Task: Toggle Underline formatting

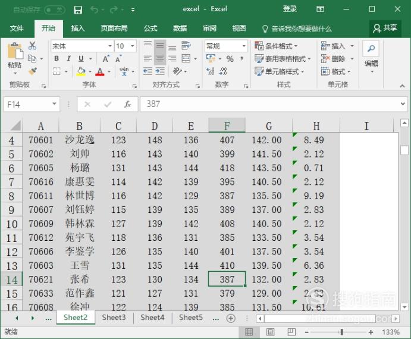Action: point(81,58)
